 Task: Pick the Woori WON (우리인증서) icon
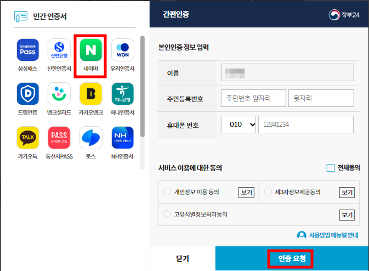coord(123,50)
